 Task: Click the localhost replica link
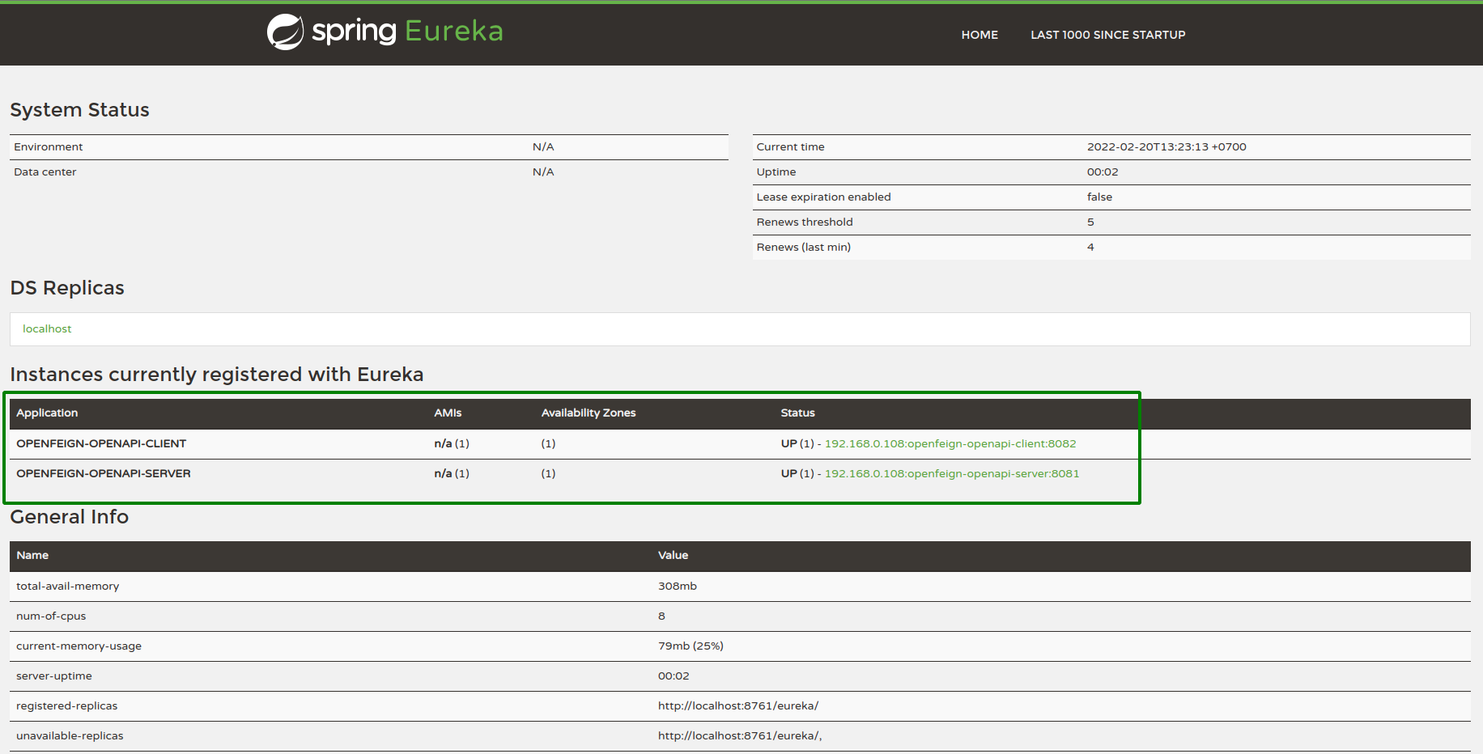click(x=47, y=329)
